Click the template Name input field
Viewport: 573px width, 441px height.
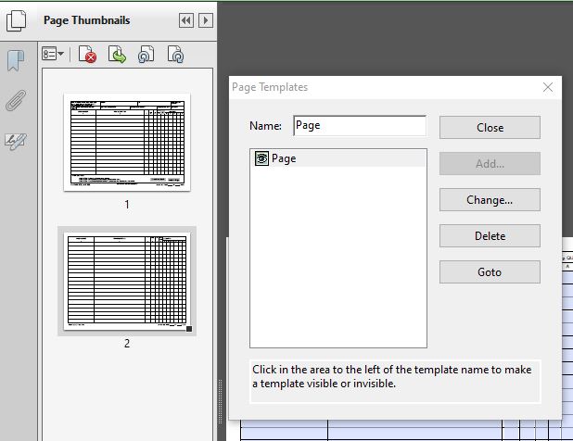click(x=360, y=126)
